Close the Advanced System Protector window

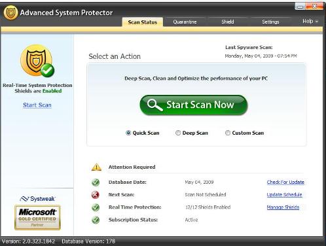tap(314, 7)
